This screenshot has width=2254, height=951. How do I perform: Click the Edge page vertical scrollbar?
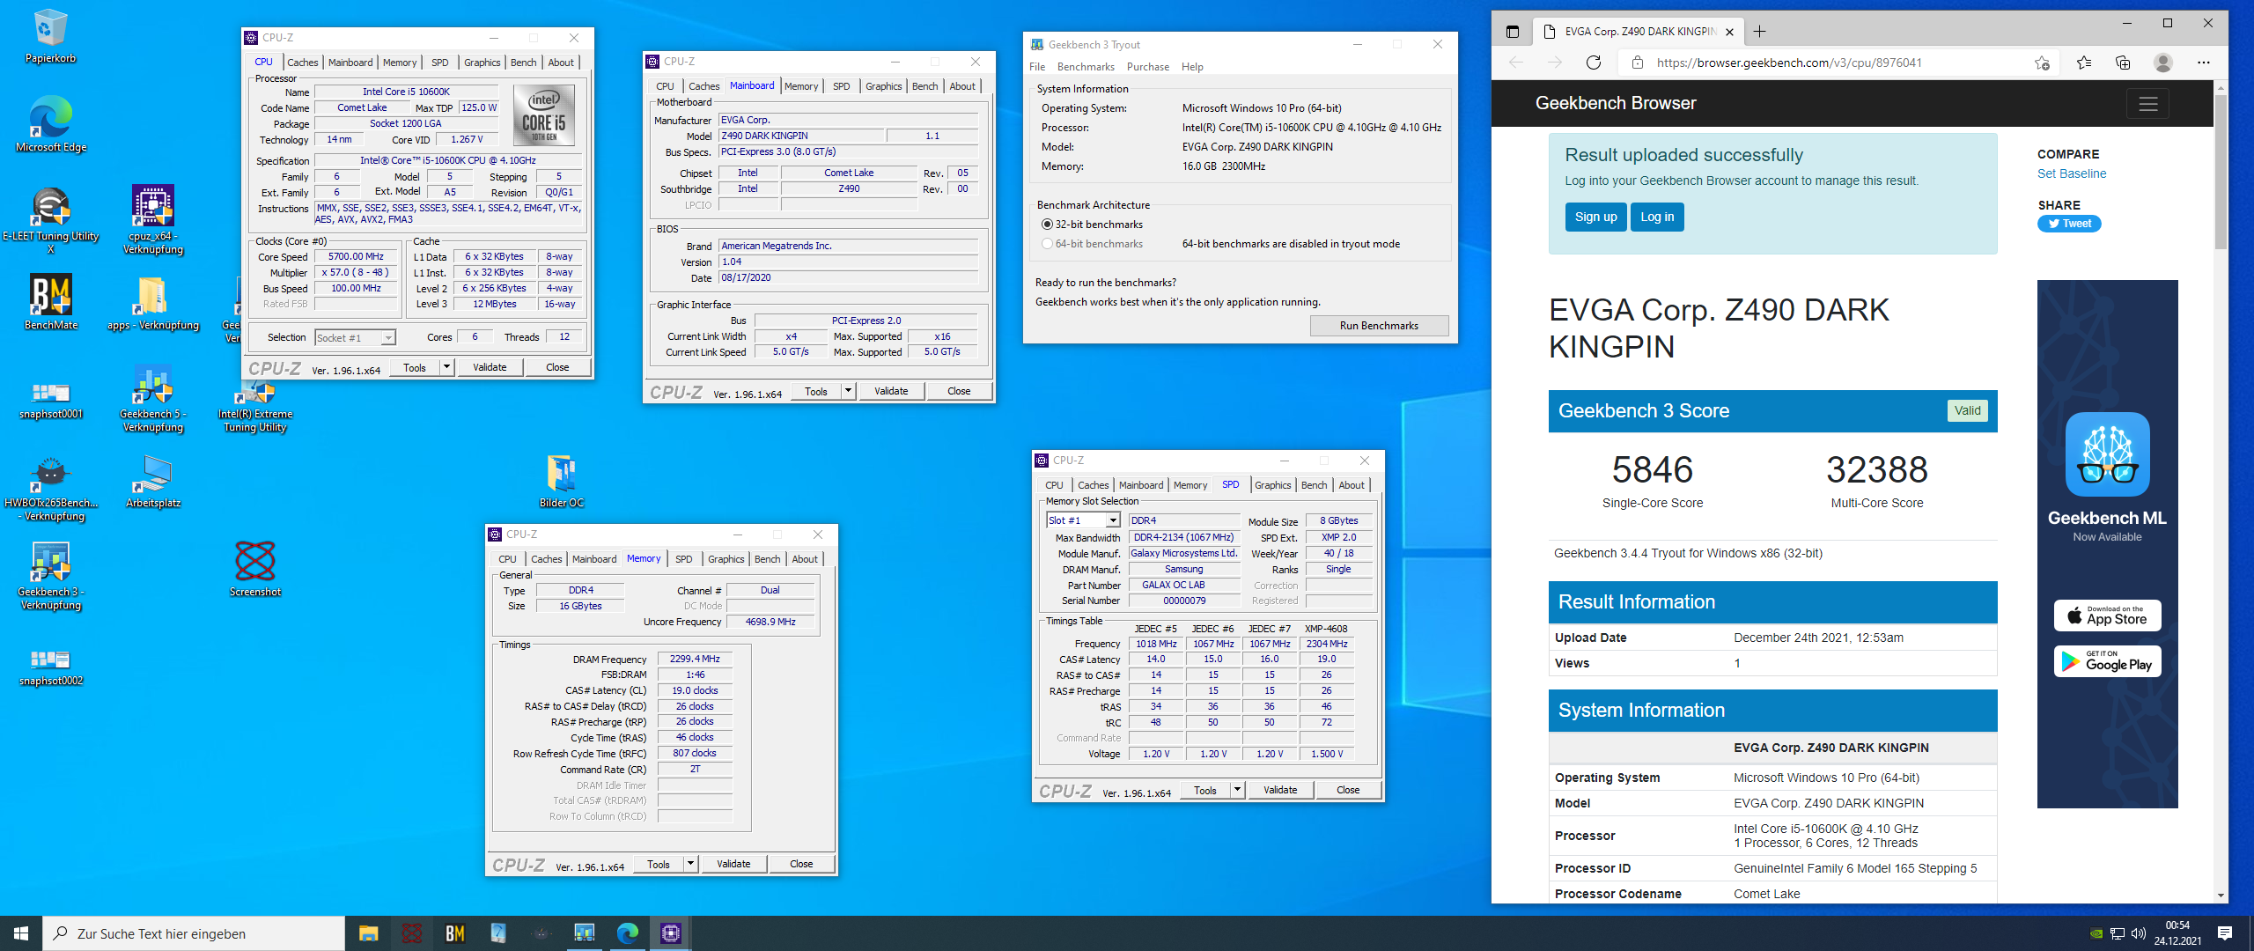[x=2221, y=172]
